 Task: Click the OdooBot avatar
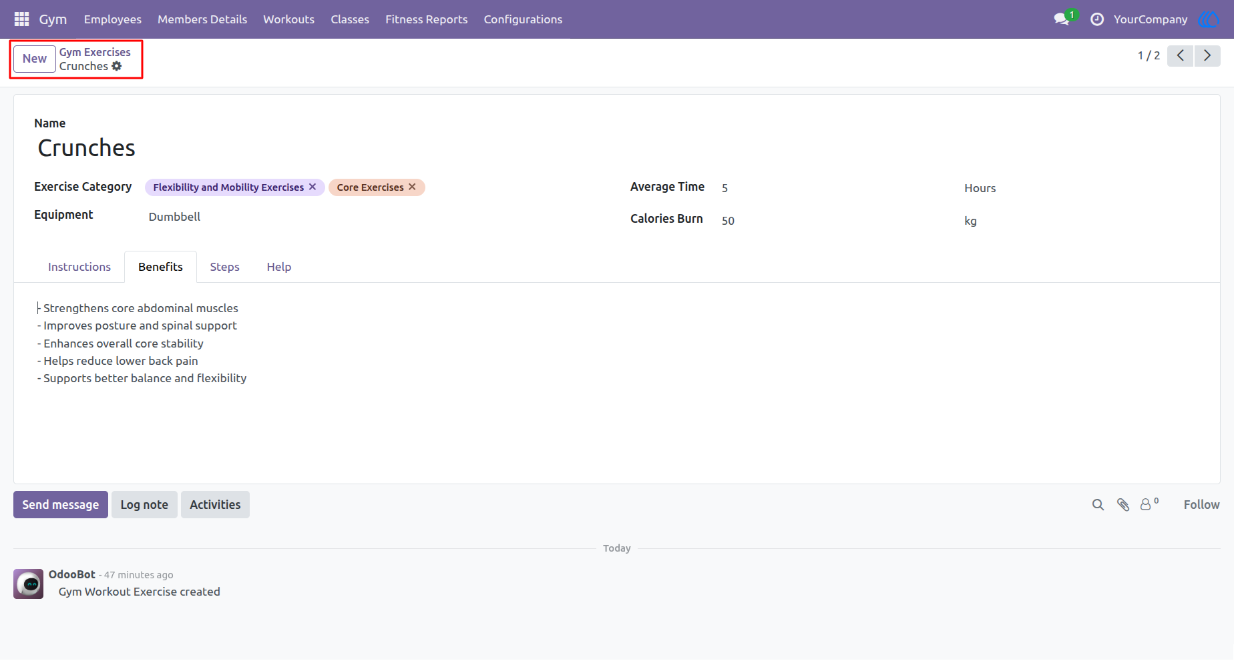tap(29, 584)
